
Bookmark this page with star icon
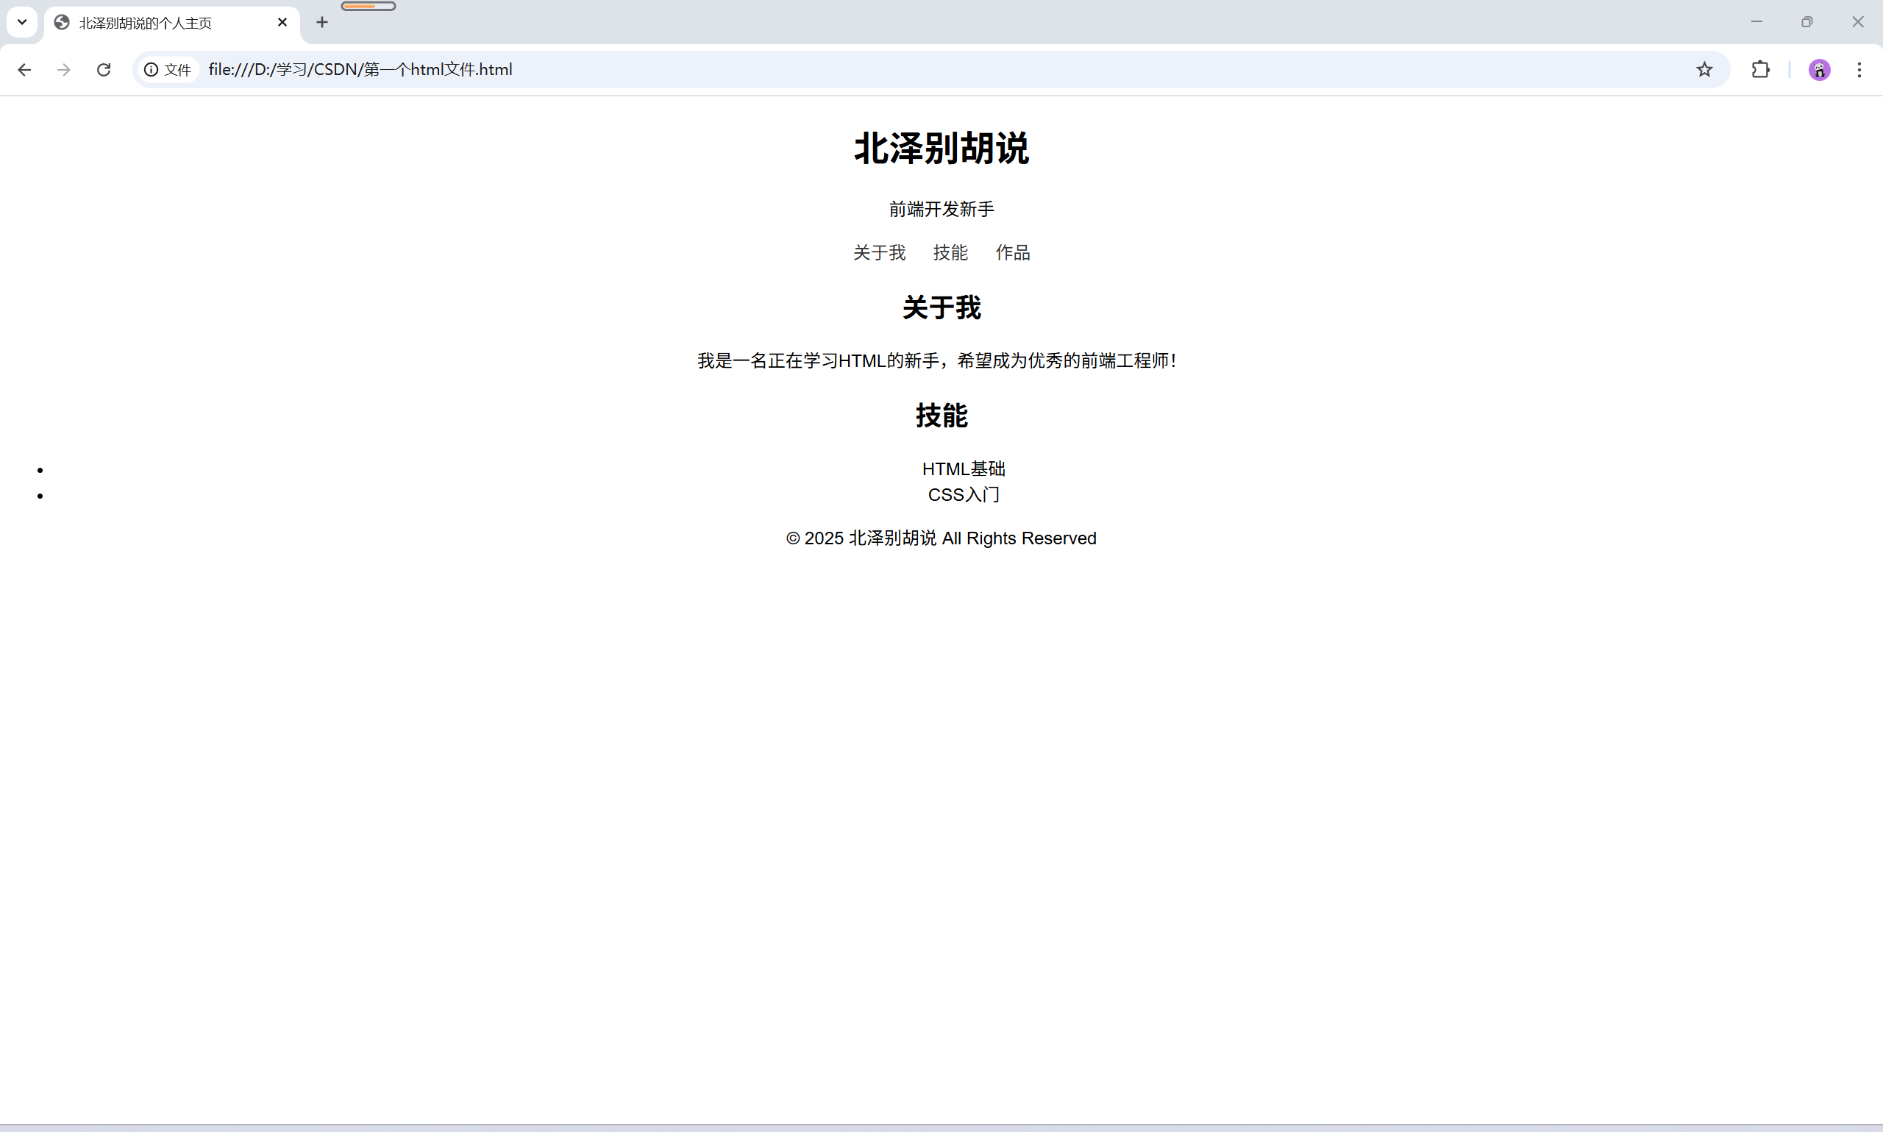(1704, 69)
